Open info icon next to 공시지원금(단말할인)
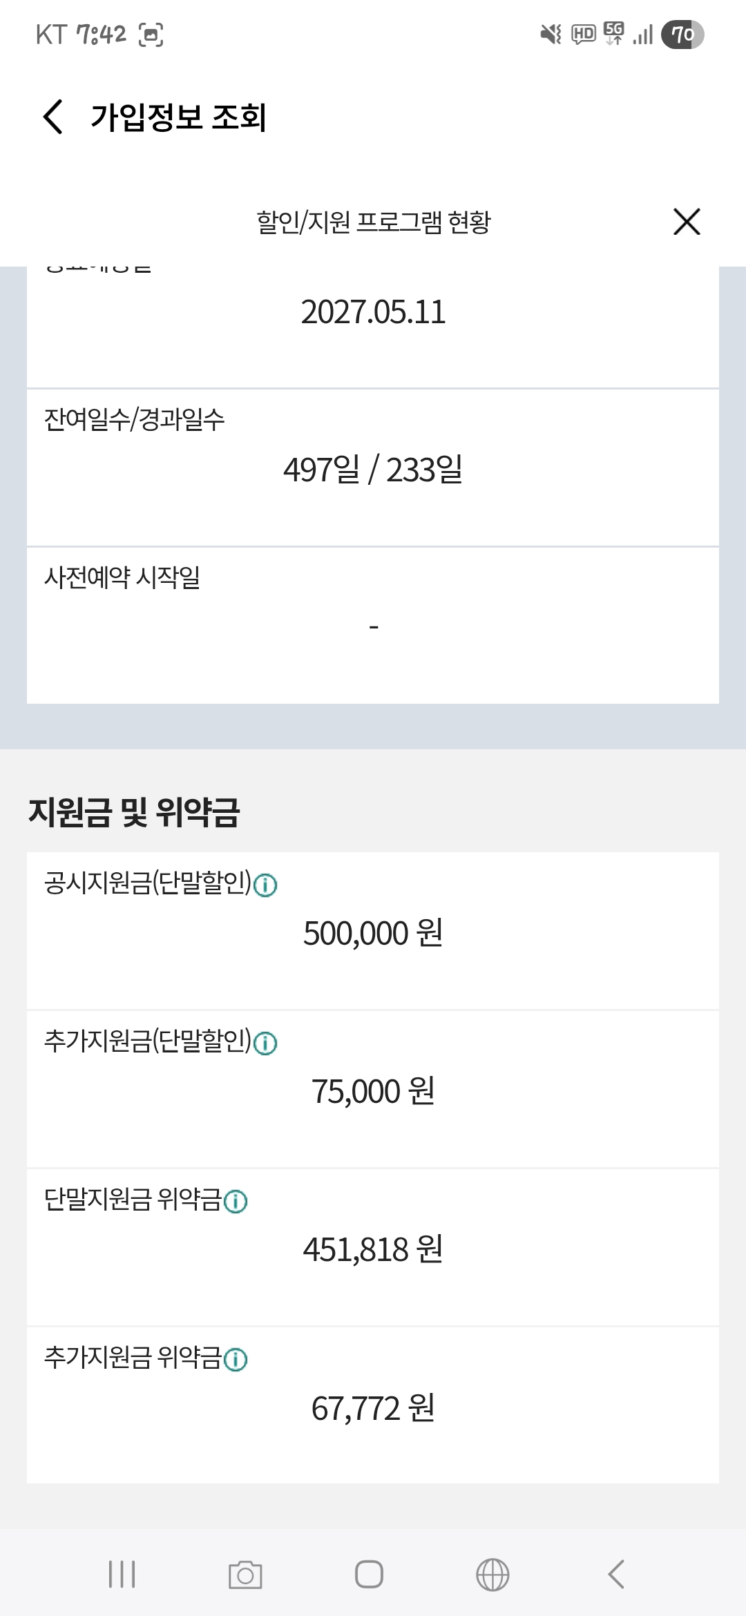Screen dimensions: 746x1616 click(x=265, y=885)
